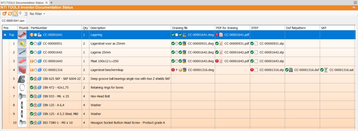Image resolution: width=358 pixels, height=131 pixels.
Task: Click the grey location pin icon
Action: (x=20, y=14)
